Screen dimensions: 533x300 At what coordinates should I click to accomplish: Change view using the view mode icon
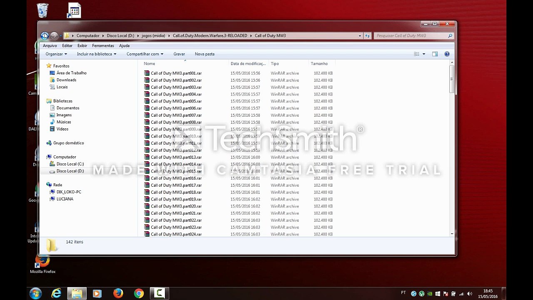click(x=416, y=54)
